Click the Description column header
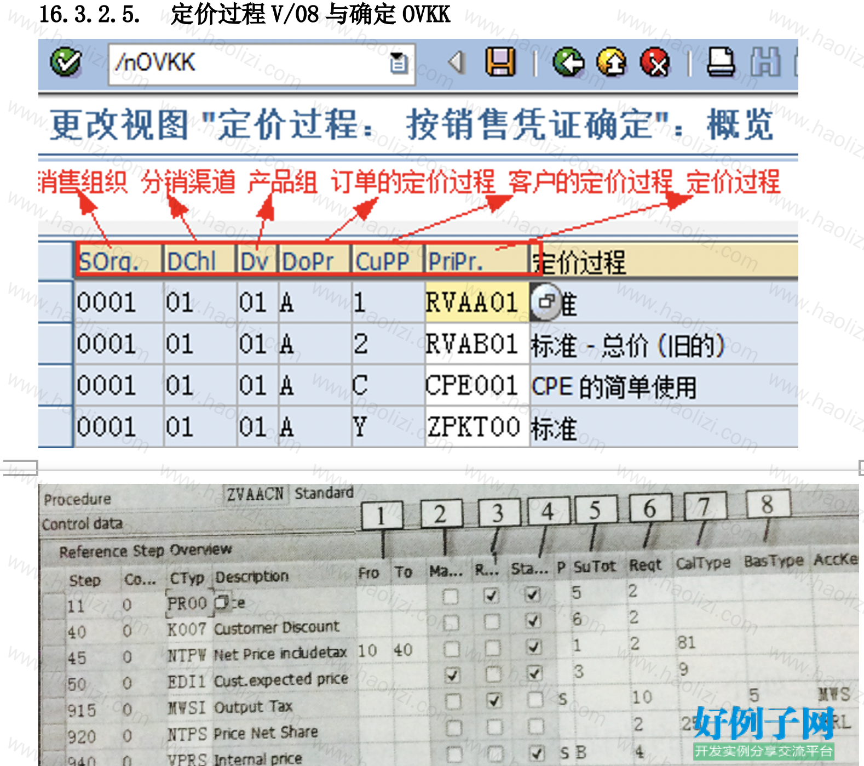The image size is (864, 766). 252,576
